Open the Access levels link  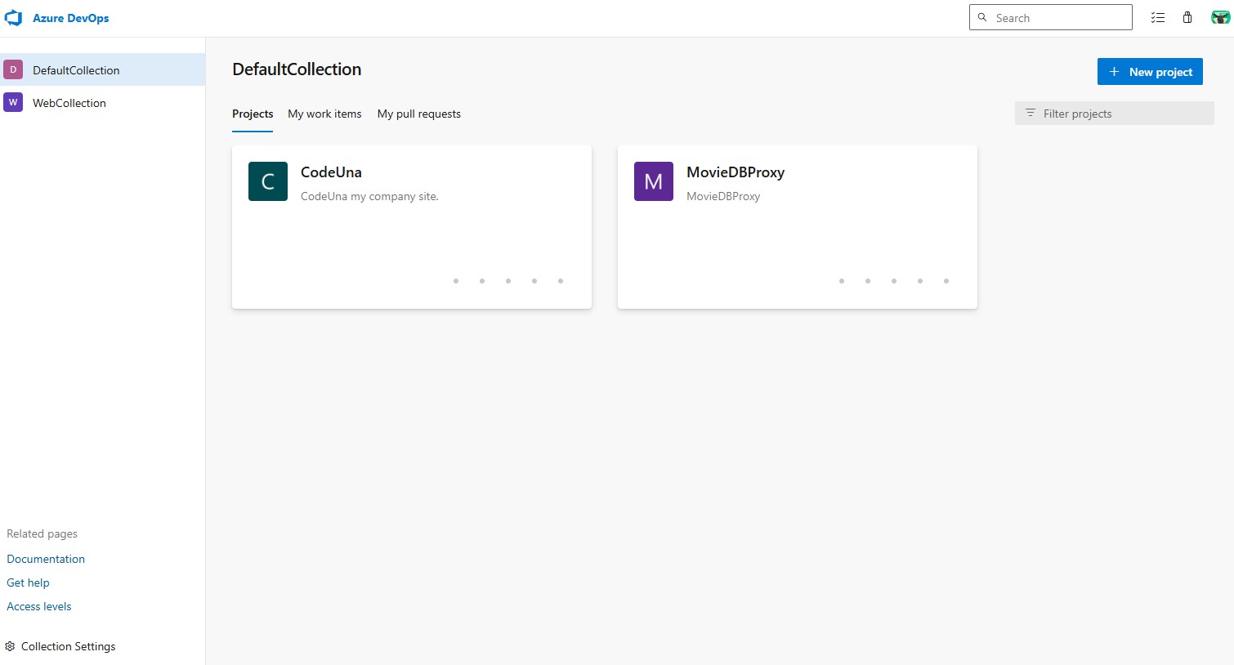tap(39, 606)
